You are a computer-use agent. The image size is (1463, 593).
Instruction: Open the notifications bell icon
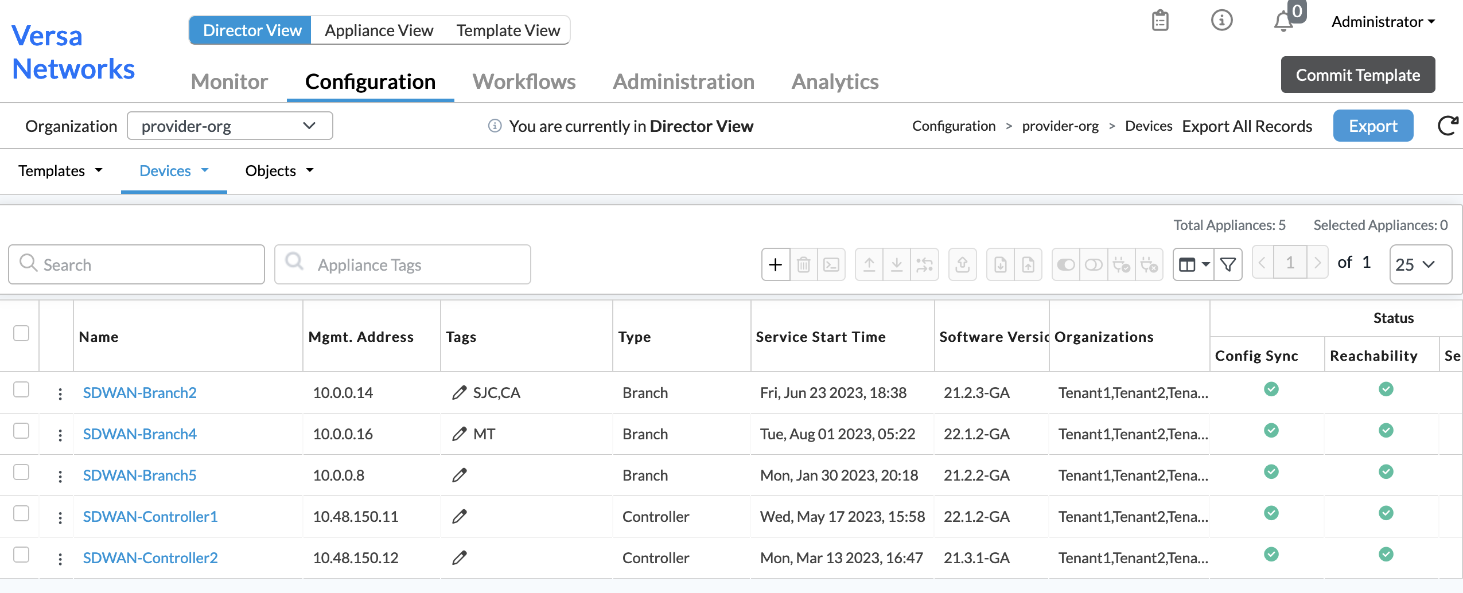click(1283, 22)
